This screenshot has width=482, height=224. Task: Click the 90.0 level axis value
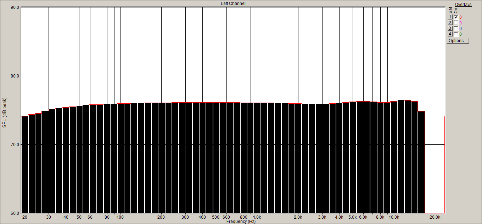[x=15, y=7]
